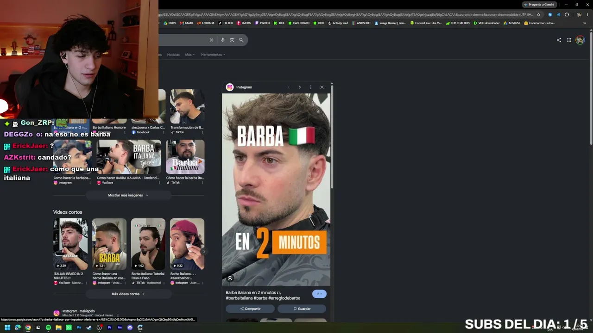Viewport: 593px width, 333px height.
Task: Show next short videos with the carousel arrow
Action: (203, 252)
